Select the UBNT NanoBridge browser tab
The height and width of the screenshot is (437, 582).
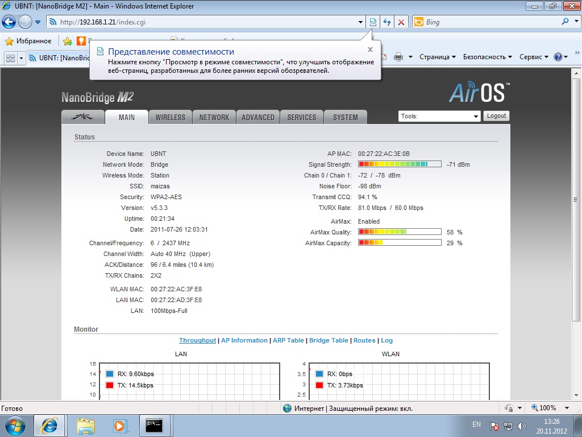tap(59, 58)
